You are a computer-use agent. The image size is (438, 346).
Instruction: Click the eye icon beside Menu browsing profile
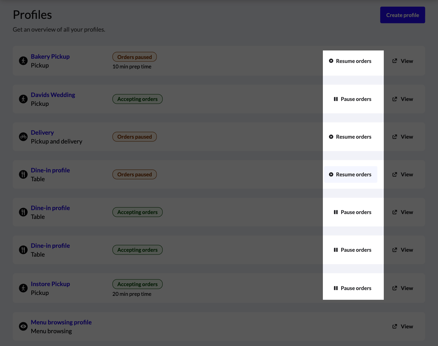coord(23,327)
